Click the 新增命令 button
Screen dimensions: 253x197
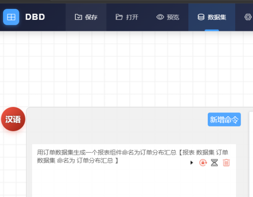coord(224,120)
